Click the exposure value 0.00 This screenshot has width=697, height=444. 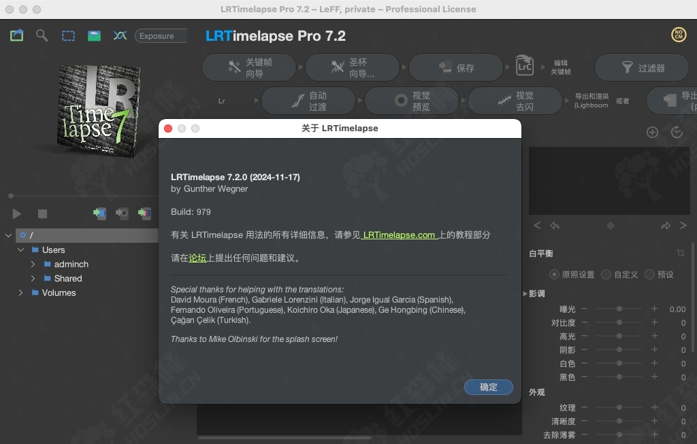[677, 309]
